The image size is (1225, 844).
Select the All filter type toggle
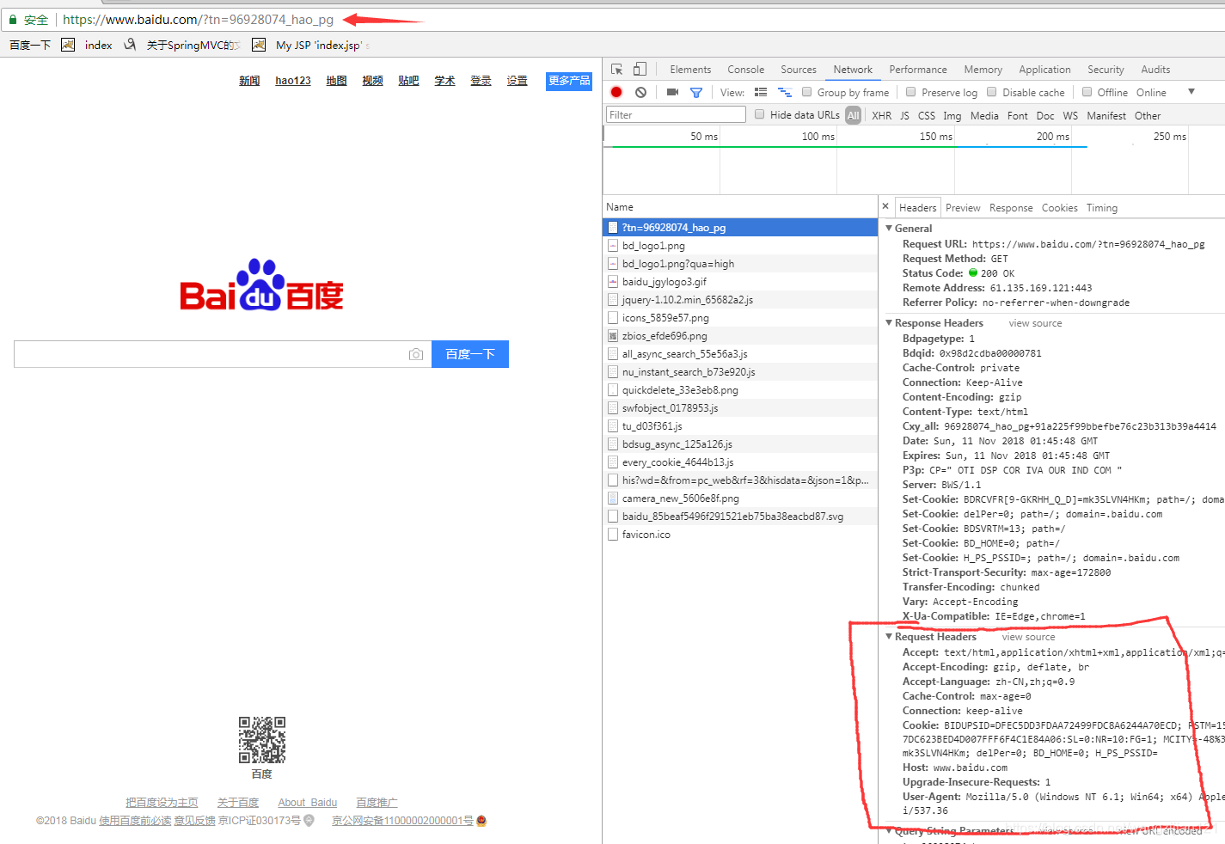pyautogui.click(x=853, y=115)
